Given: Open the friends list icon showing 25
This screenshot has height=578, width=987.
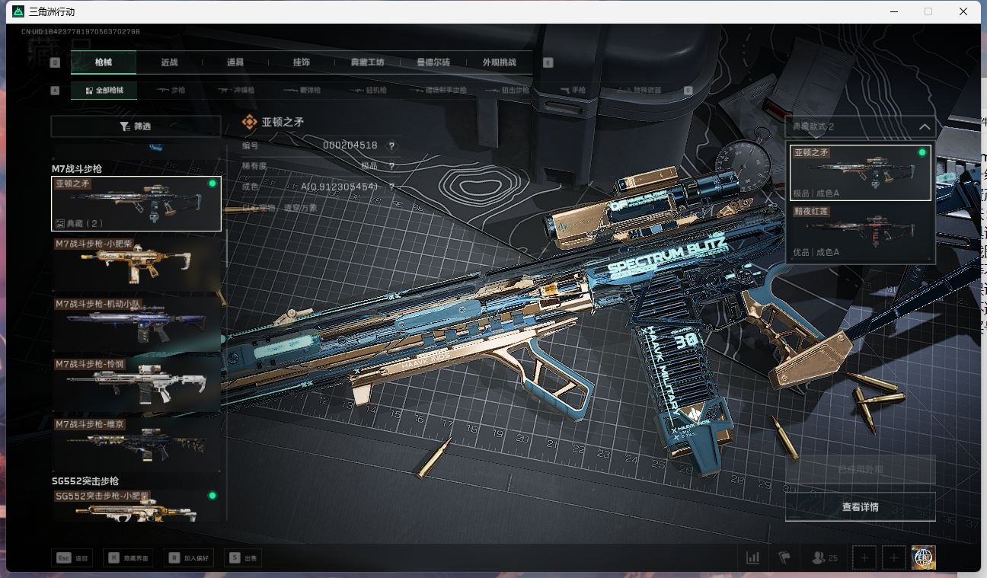Looking at the screenshot, I should coord(824,558).
